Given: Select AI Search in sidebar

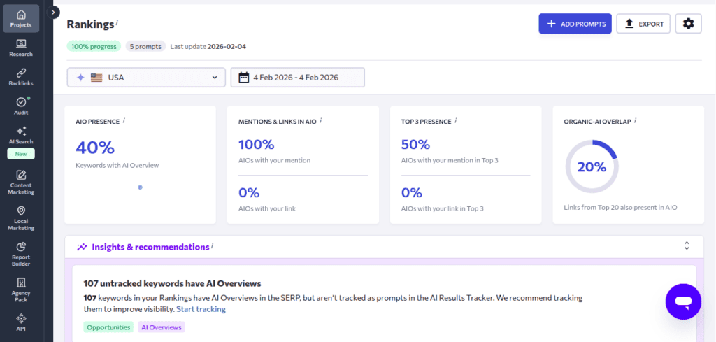Looking at the screenshot, I should tap(21, 135).
